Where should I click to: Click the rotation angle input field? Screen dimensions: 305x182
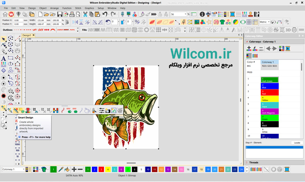(x=114, y=22)
